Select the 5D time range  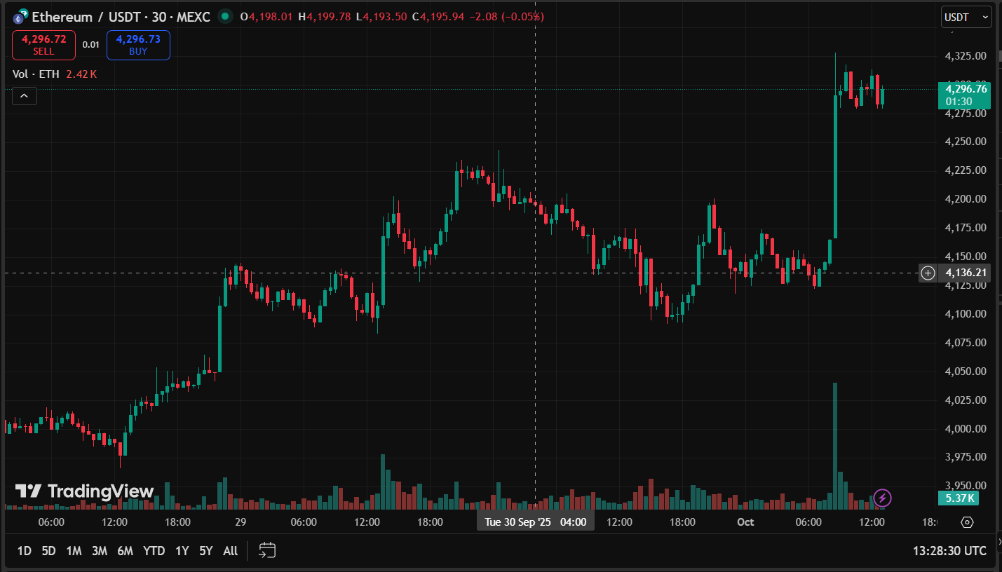point(48,551)
